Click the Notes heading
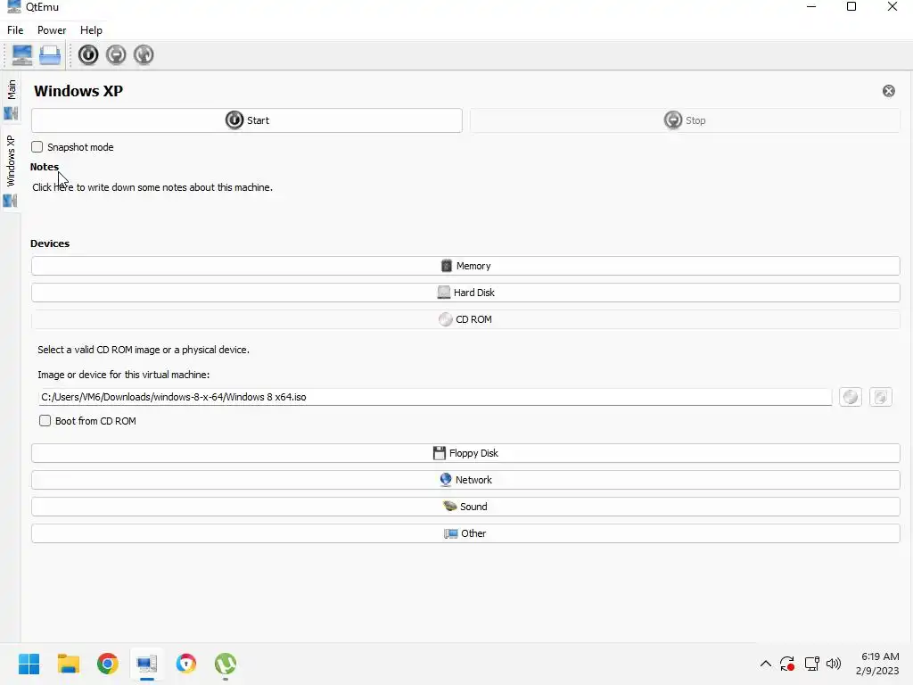 coord(45,167)
